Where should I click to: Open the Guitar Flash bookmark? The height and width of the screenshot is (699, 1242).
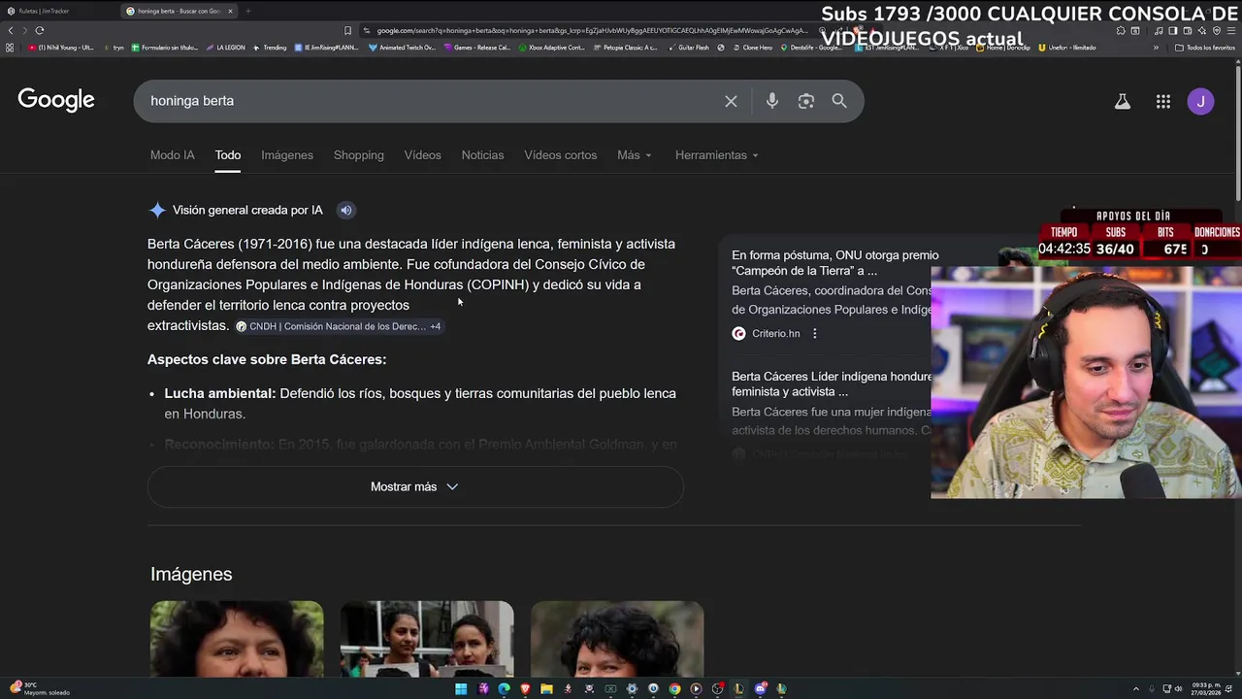688,48
